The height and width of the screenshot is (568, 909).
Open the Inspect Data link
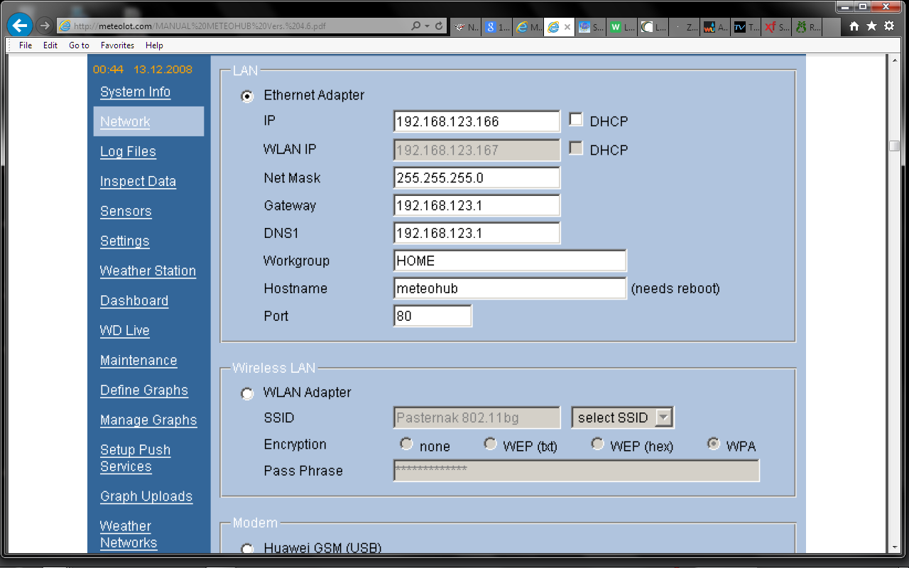tap(138, 182)
